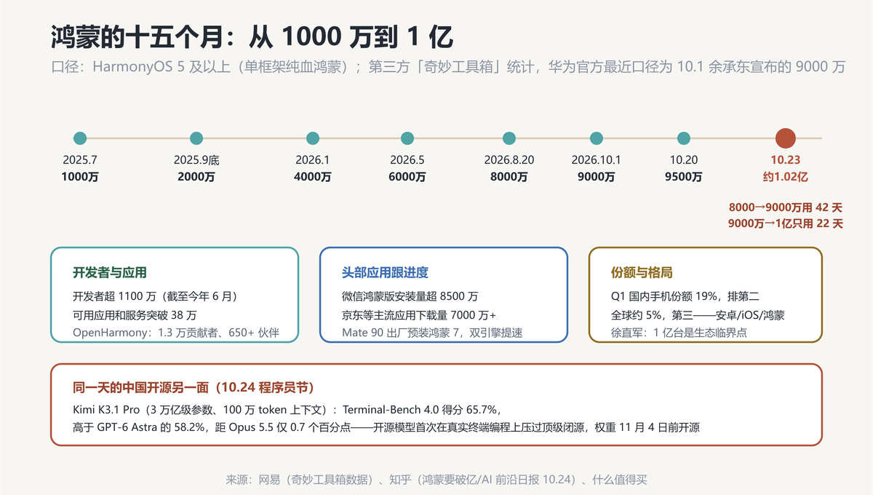Click the heading 同一天的中国开源另一面
This screenshot has width=873, height=495.
[x=194, y=388]
